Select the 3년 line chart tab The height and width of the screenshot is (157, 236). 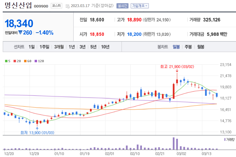83,47
